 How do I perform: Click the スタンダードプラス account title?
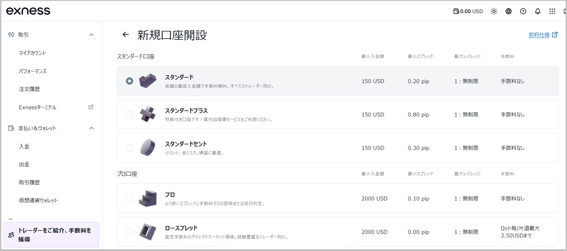point(186,111)
